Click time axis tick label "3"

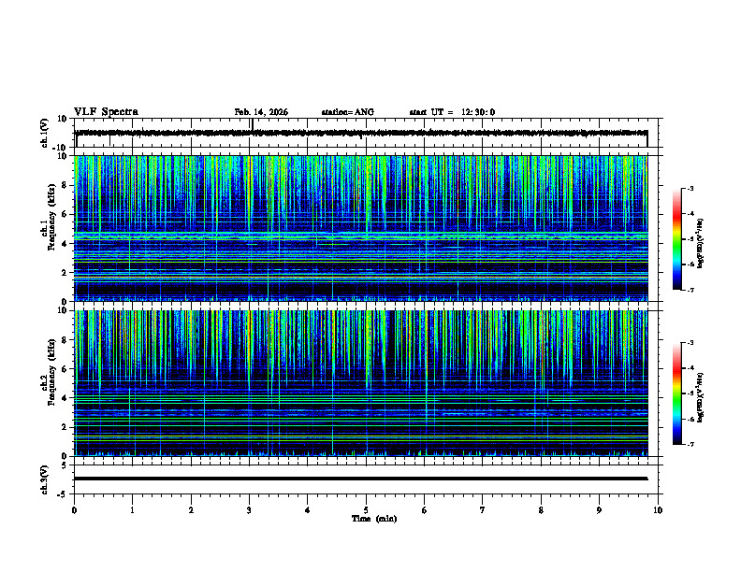(x=249, y=510)
